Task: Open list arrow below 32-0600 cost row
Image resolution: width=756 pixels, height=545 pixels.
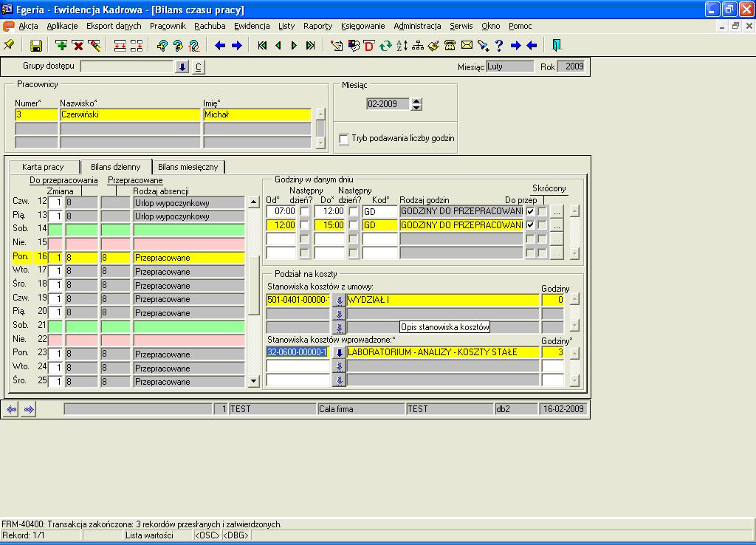Action: (340, 366)
